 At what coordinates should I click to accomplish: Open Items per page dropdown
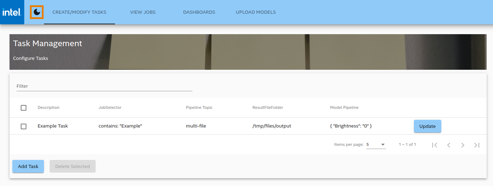pos(376,144)
